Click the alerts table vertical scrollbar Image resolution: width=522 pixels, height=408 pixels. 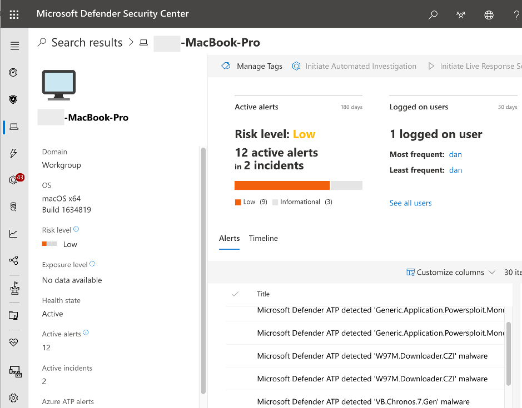click(508, 354)
